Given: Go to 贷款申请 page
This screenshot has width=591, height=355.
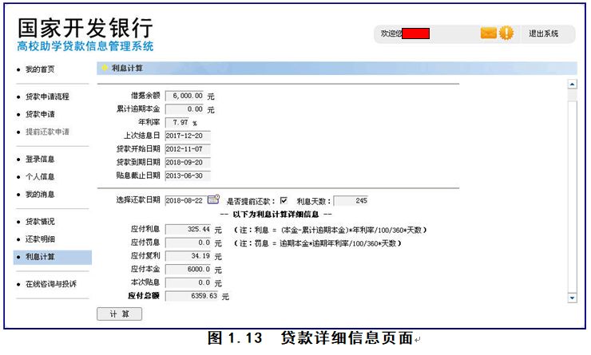Looking at the screenshot, I should (x=40, y=114).
